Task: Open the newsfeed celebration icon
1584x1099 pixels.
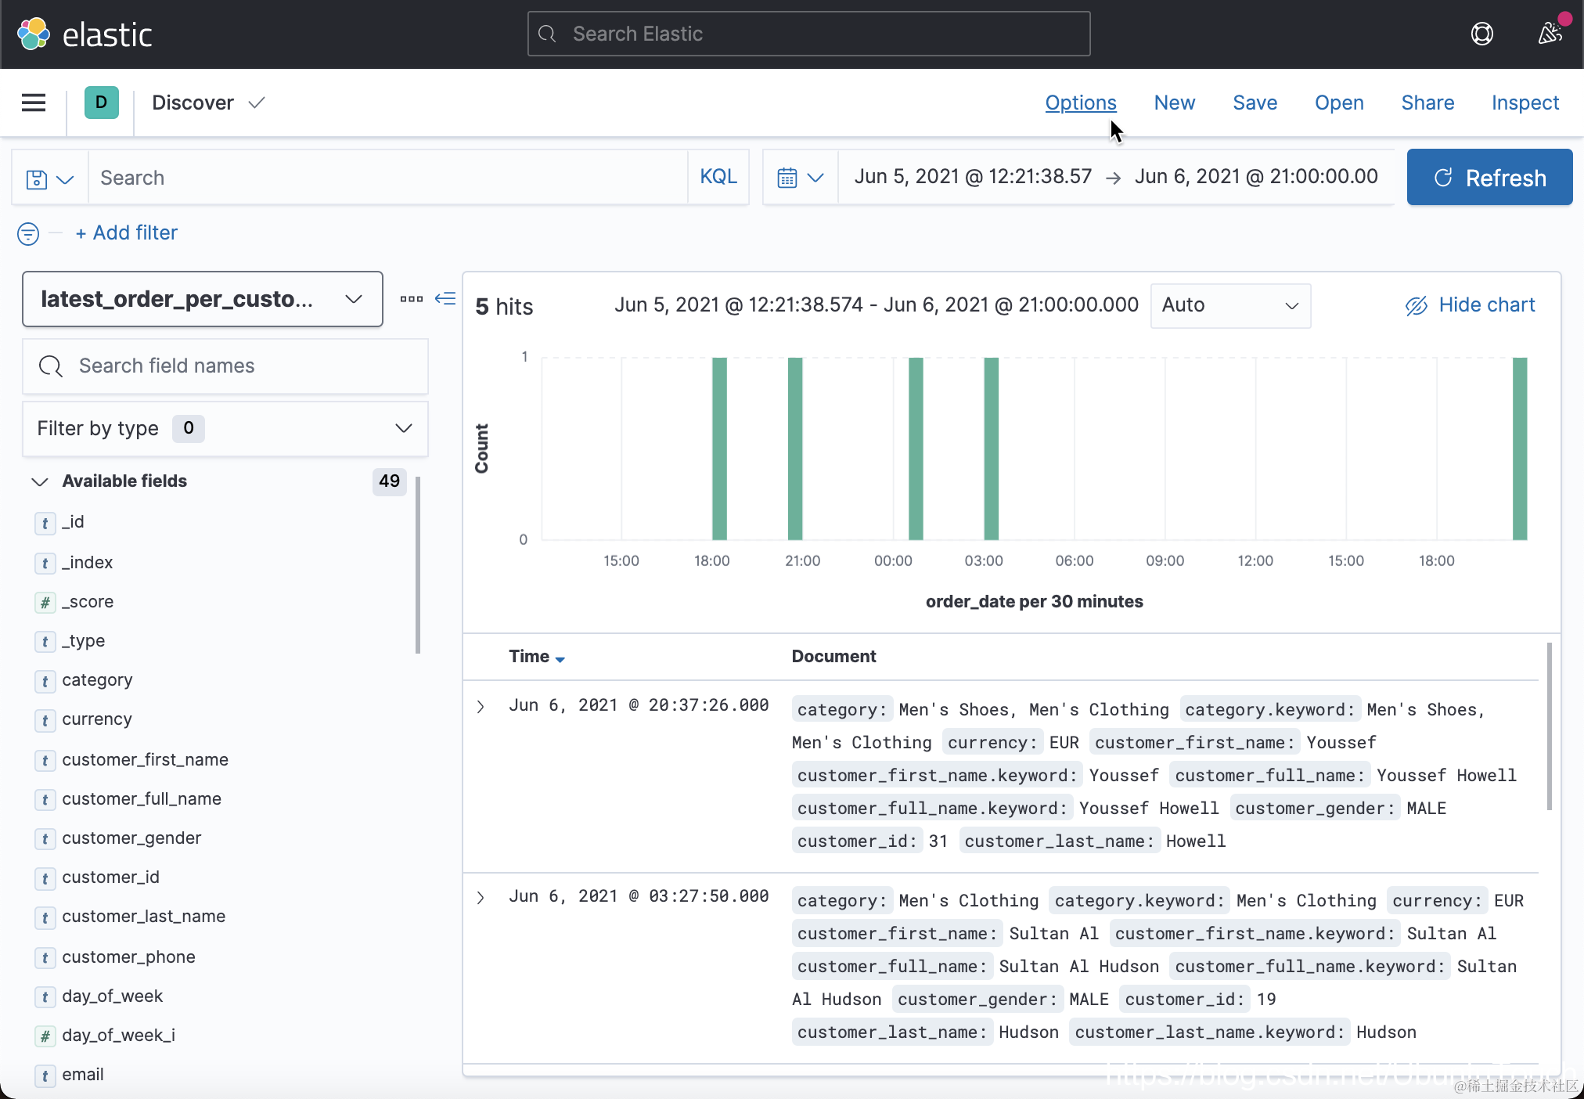Action: 1550,34
